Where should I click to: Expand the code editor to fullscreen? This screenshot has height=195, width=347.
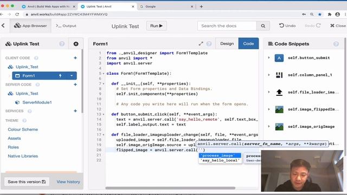click(201, 44)
